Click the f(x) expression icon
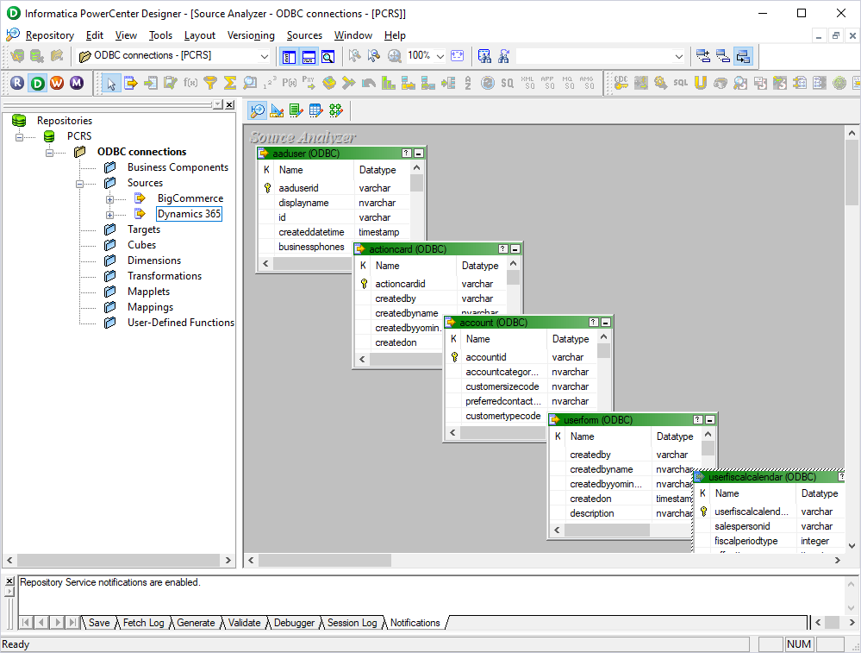 190,83
